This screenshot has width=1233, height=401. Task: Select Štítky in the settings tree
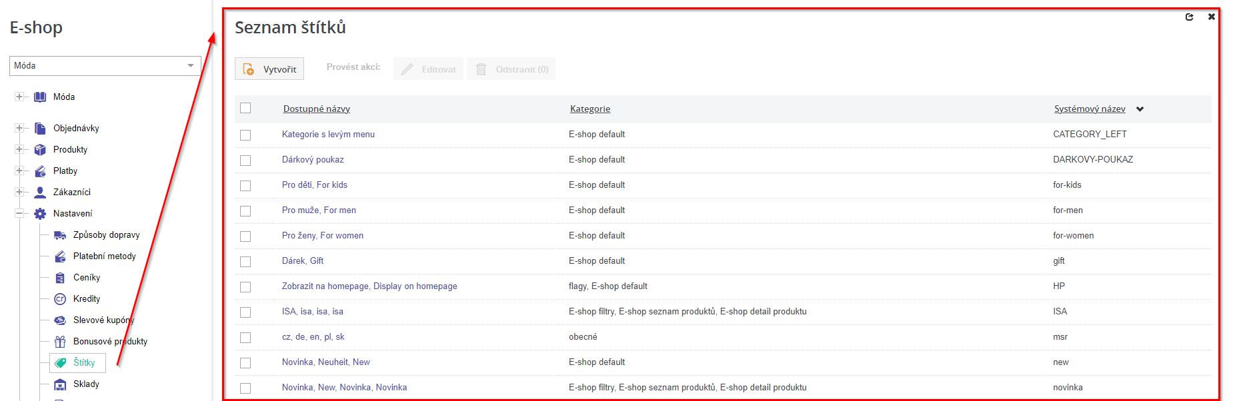(84, 363)
